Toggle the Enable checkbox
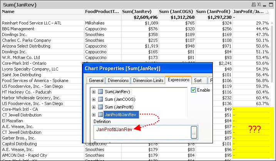Image resolution: width=276 pixels, height=161 pixels. click(x=194, y=90)
